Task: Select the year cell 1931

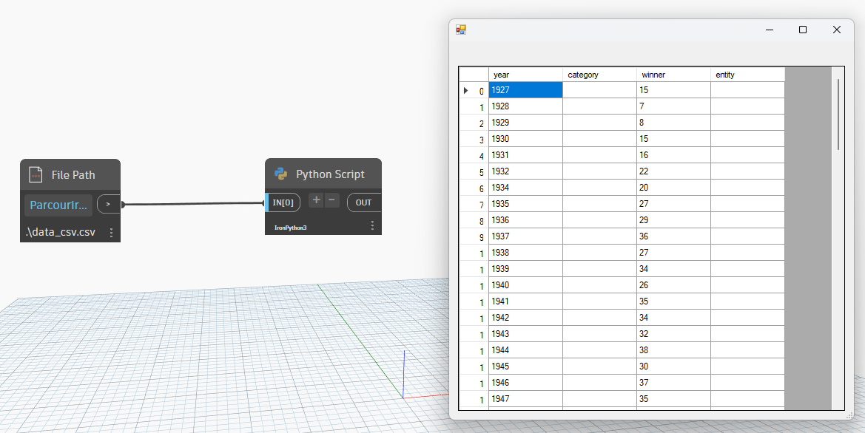Action: 525,154
